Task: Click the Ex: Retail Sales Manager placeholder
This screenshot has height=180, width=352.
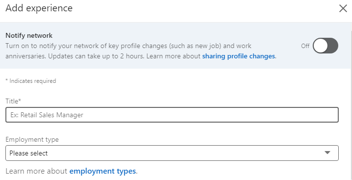Action: [47, 115]
